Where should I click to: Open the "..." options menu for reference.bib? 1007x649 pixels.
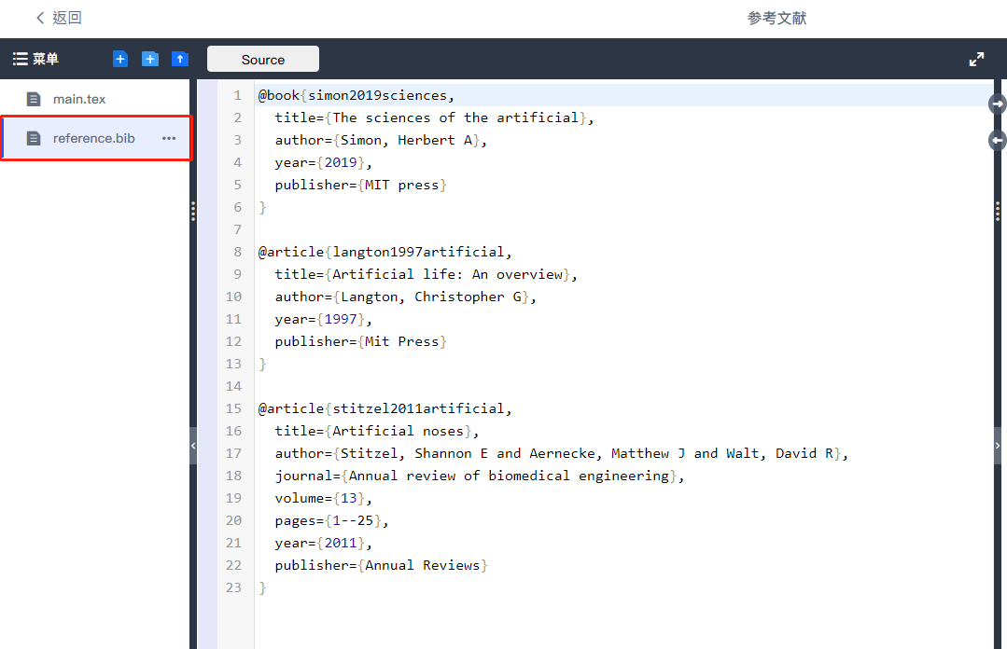point(169,137)
